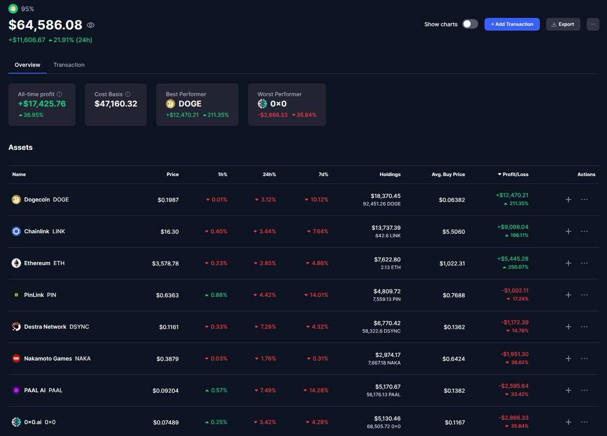The height and width of the screenshot is (436, 607).
Task: Click the portfolio avatar icon near 95%
Action: [13, 9]
